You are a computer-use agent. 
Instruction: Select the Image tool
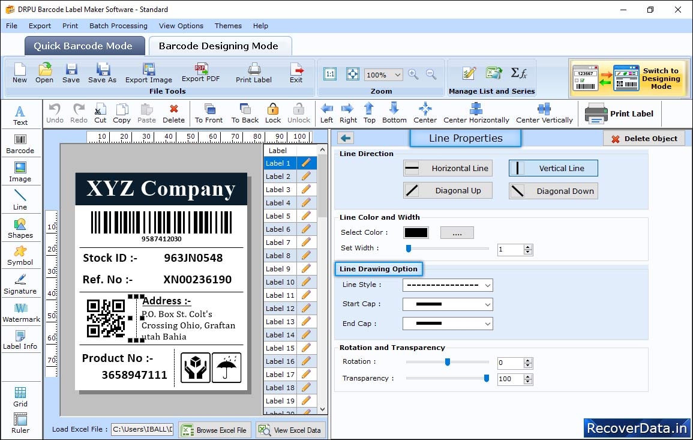pyautogui.click(x=20, y=172)
